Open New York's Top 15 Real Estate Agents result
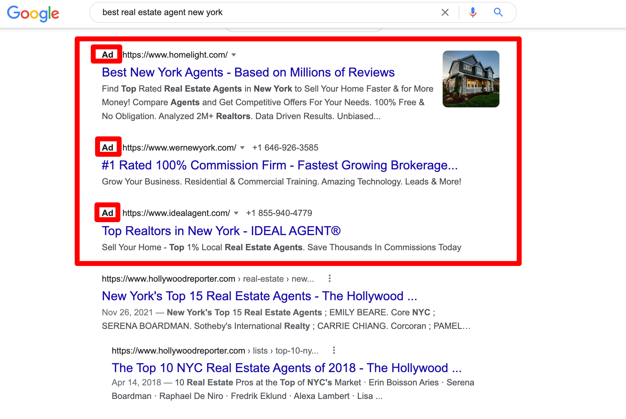This screenshot has height=419, width=626. (x=259, y=296)
